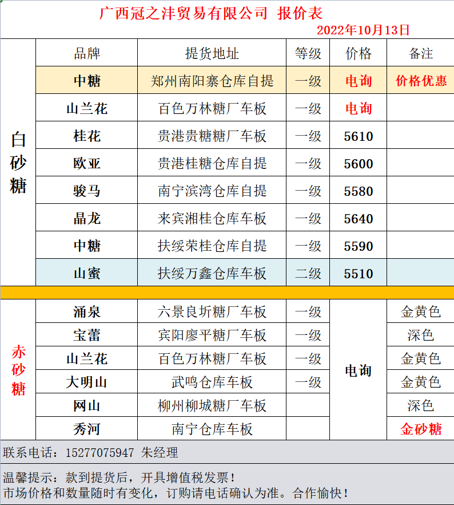
Task: Select the 山蜜 brand cell
Action: point(87,274)
